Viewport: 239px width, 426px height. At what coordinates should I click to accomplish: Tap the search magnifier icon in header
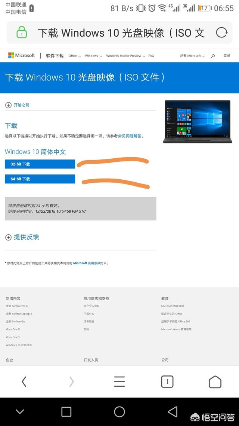[x=213, y=56]
